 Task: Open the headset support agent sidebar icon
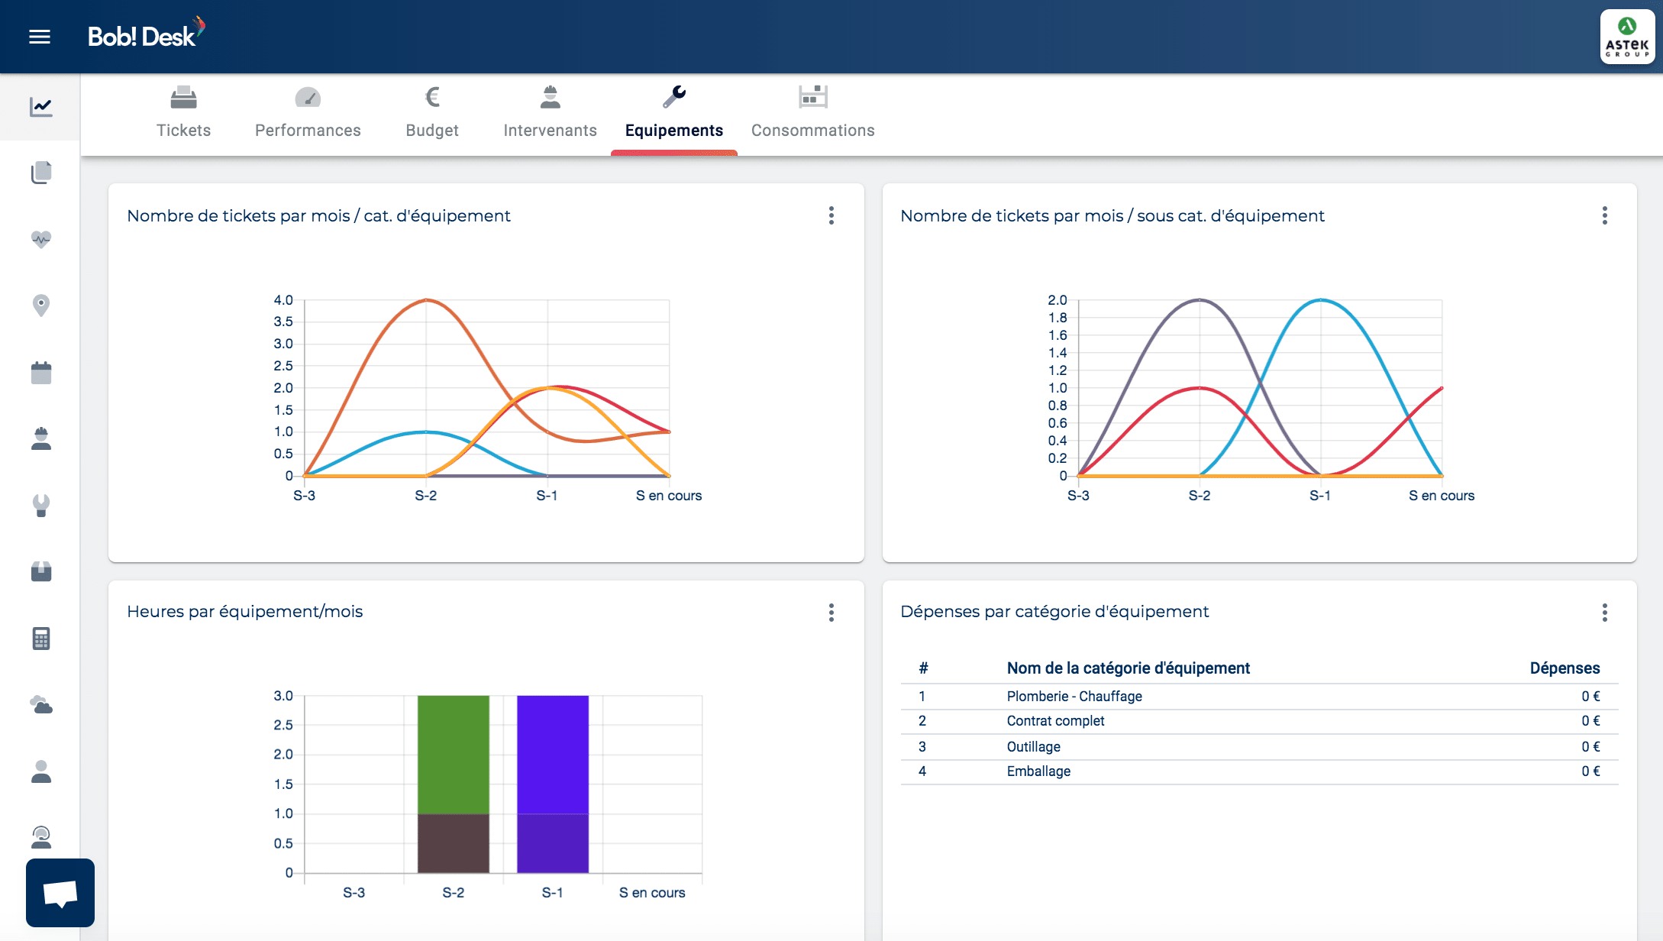pos(41,838)
